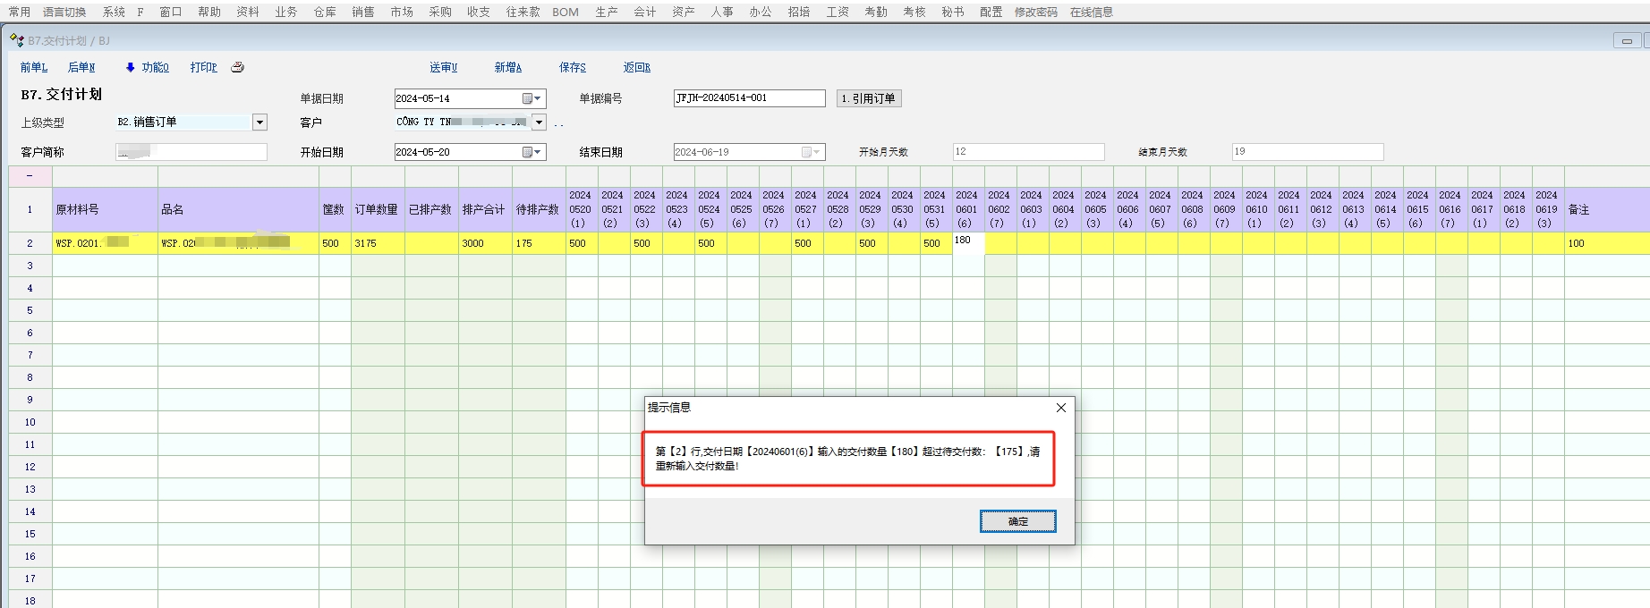Select the 0601 cell containing 180

967,242
